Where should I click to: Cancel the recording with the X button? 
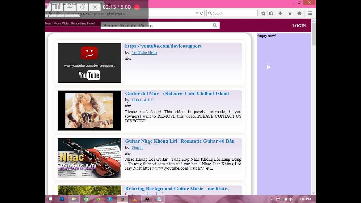[x=95, y=7]
